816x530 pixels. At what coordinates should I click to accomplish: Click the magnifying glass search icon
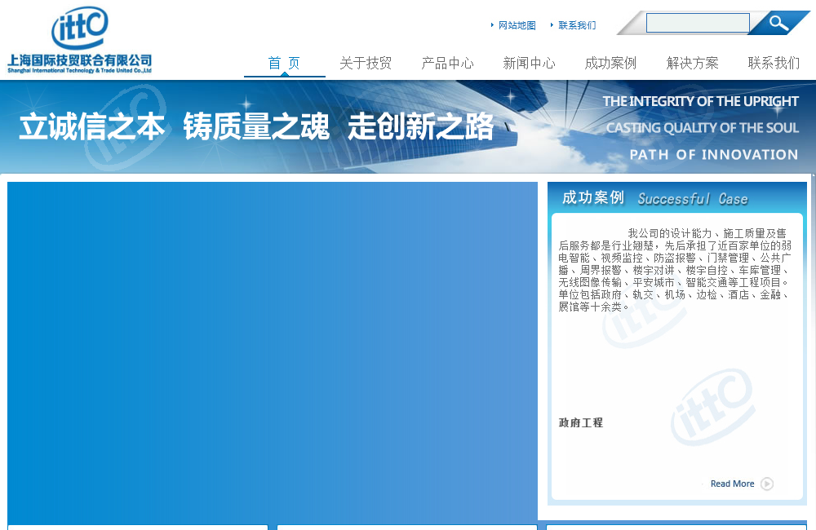(x=778, y=23)
